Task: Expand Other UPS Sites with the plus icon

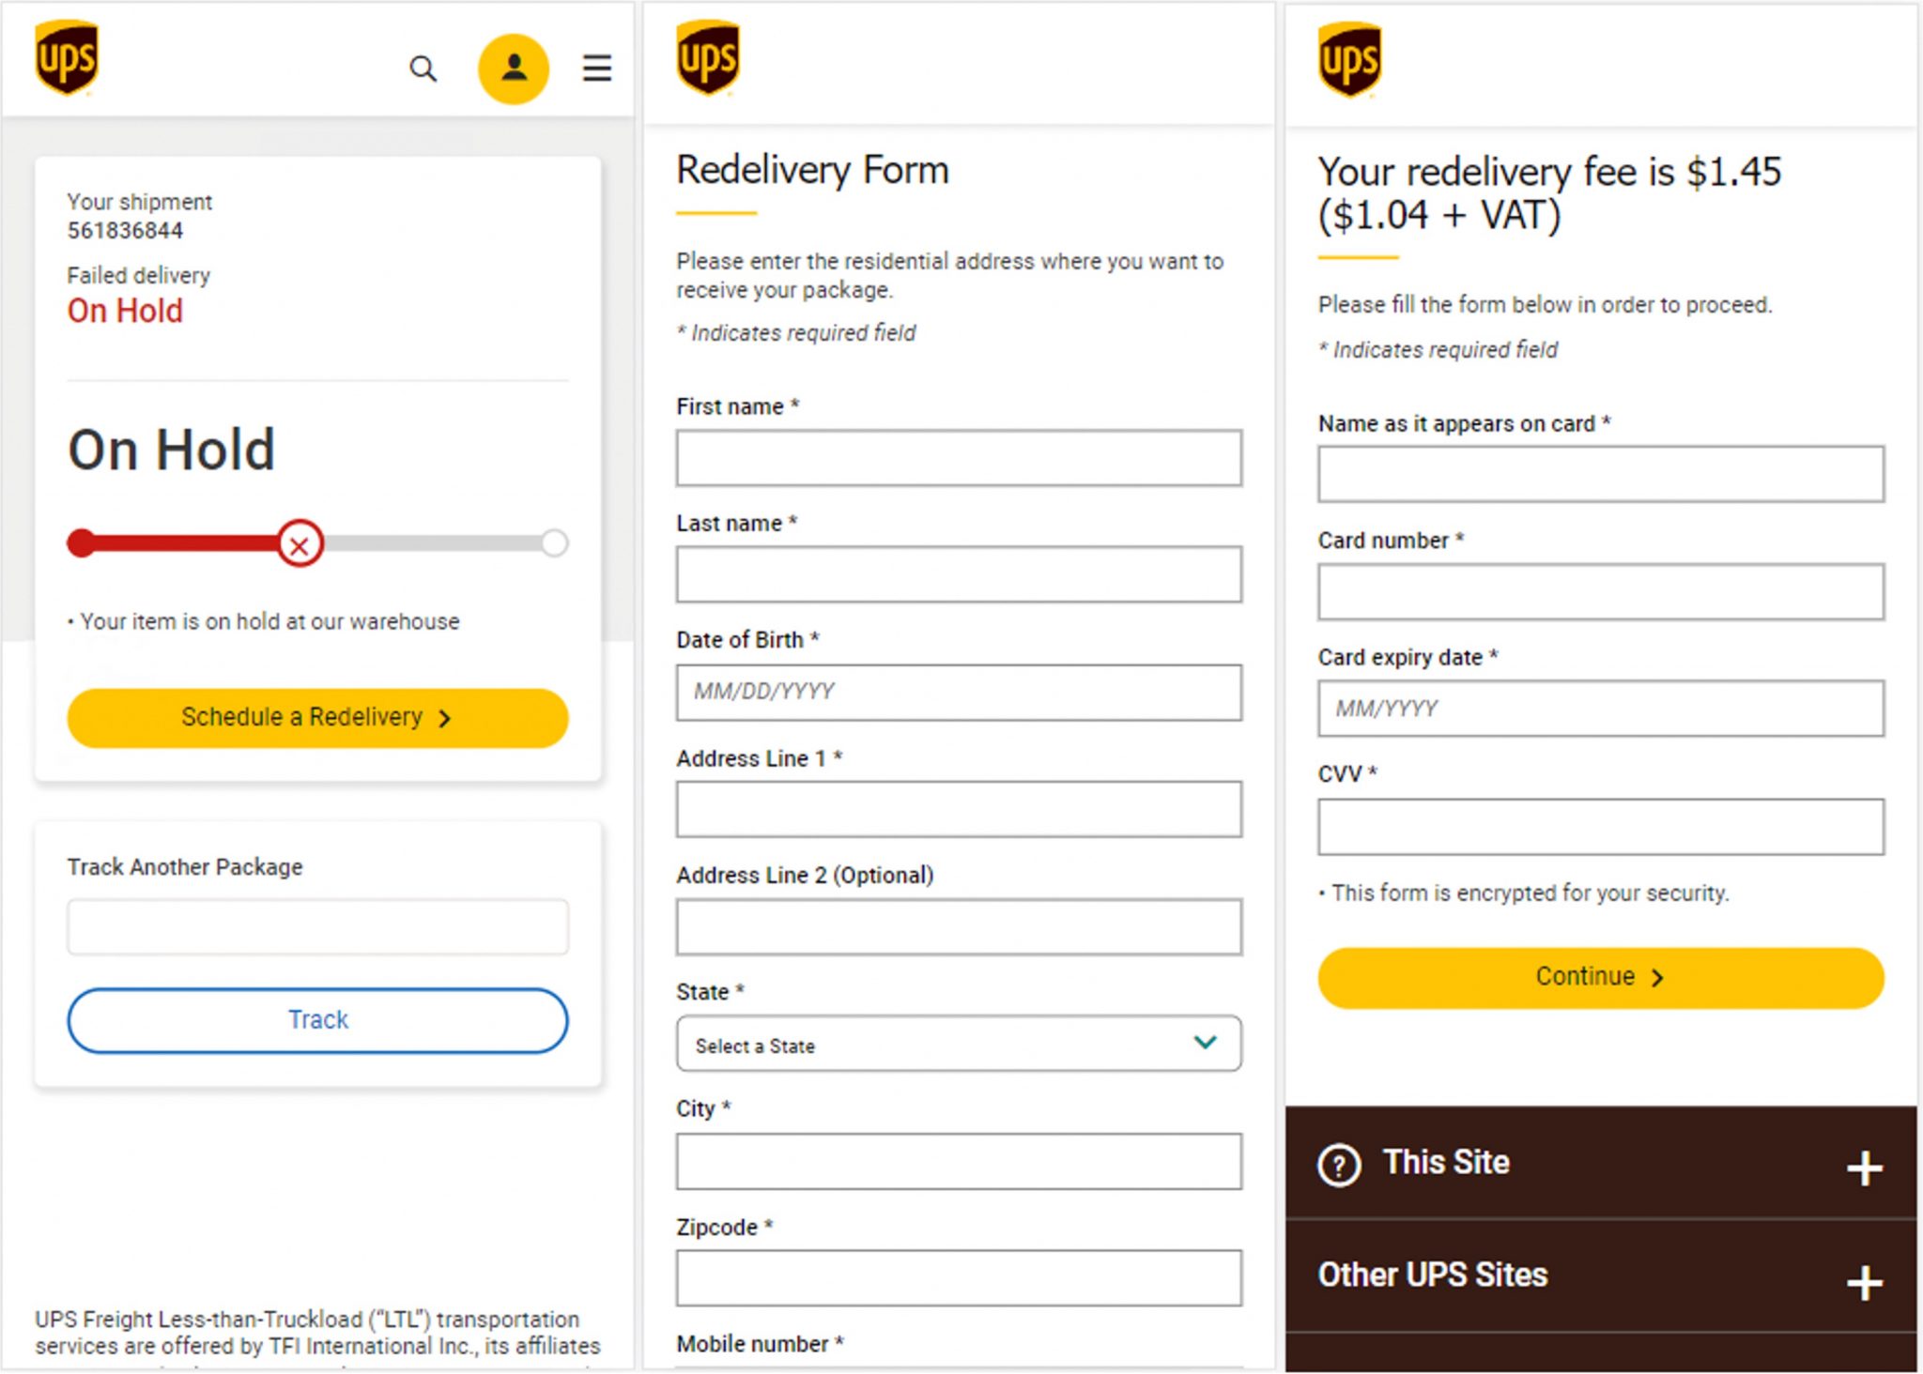Action: click(1864, 1283)
